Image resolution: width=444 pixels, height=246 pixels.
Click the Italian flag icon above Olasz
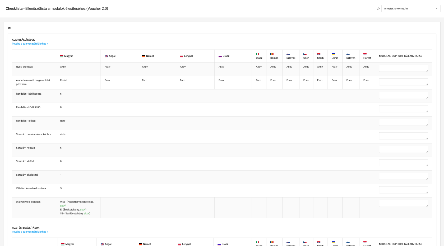pyautogui.click(x=257, y=54)
